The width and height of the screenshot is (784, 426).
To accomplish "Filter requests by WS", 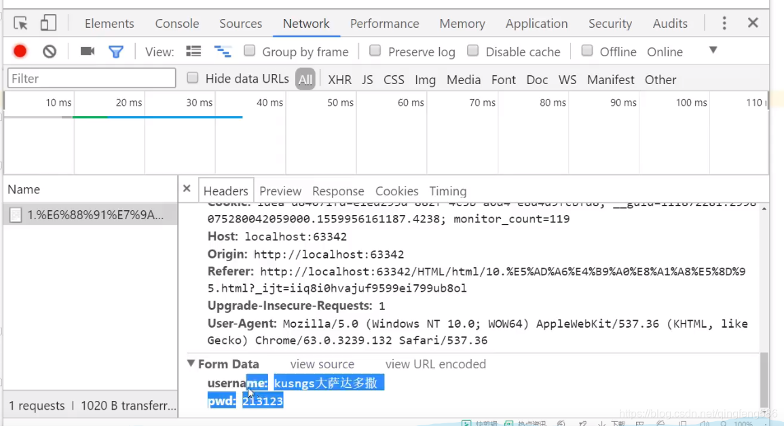I will tap(567, 79).
